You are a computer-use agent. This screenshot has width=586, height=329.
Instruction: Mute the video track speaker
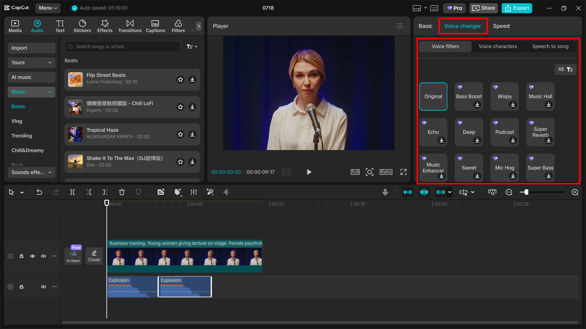click(43, 256)
